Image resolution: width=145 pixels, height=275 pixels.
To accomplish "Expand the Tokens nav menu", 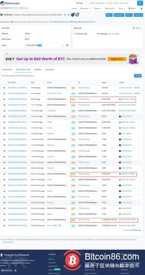I will click(97, 8).
